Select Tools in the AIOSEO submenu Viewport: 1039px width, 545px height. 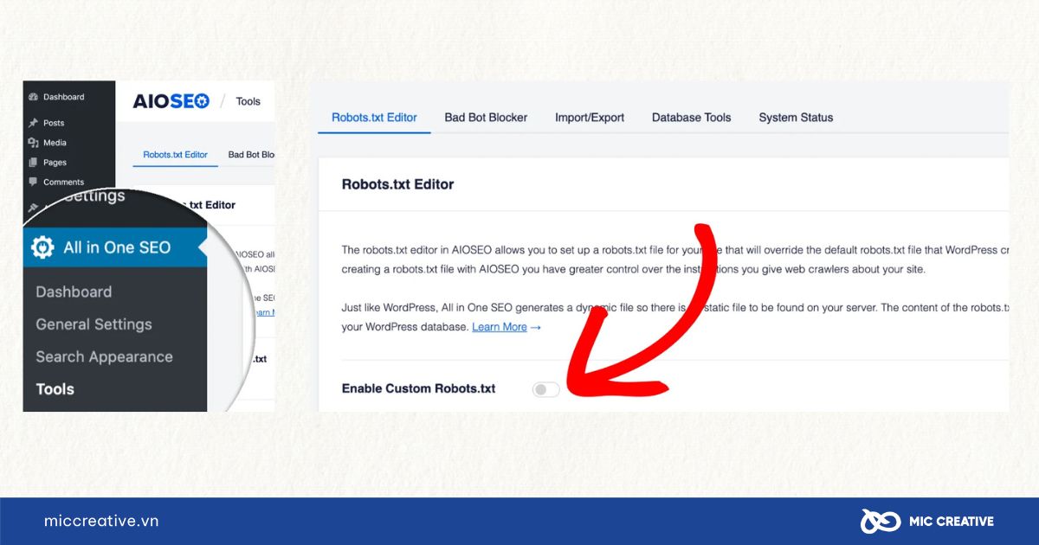tap(55, 389)
